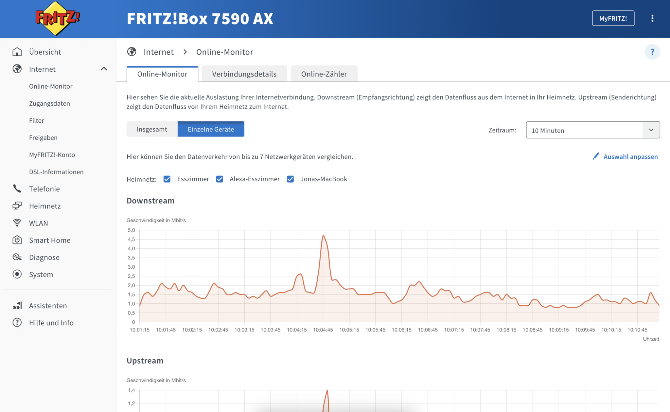The height and width of the screenshot is (412, 670).
Task: Open the Zeitraum 10 Minuten dropdown
Action: (x=592, y=130)
